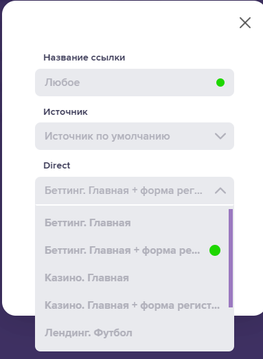Select the Лендинг. Футбол option
This screenshot has height=359, width=263.
[x=132, y=333]
